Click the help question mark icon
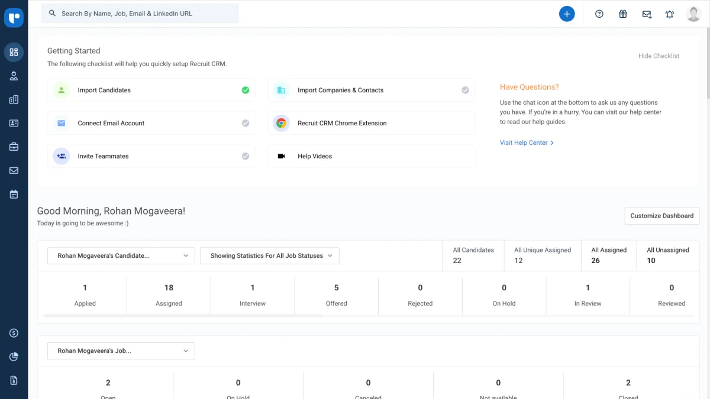The image size is (710, 399). (599, 14)
